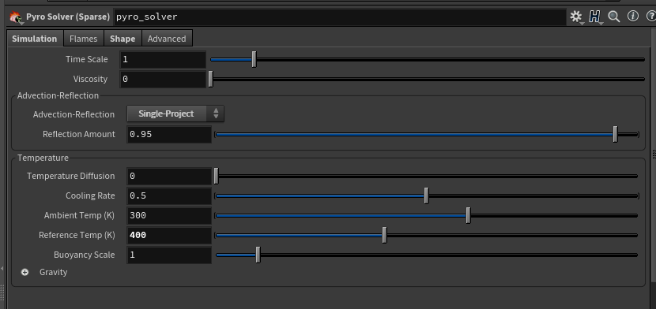Switch to the Shape tab
This screenshot has width=656, height=309.
[x=123, y=39]
